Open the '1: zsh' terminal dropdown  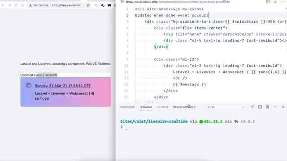[x=226, y=107]
